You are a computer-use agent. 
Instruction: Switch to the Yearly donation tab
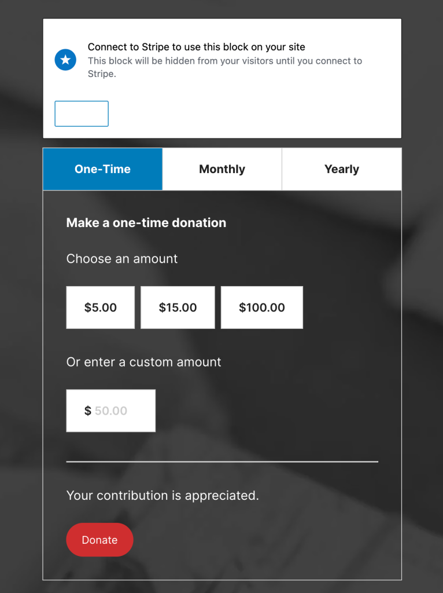point(341,169)
